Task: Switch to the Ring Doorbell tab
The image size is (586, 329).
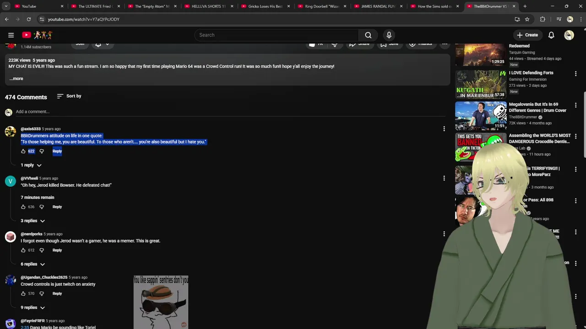Action: click(x=321, y=6)
